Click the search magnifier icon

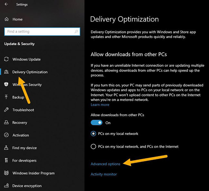pos(76,31)
